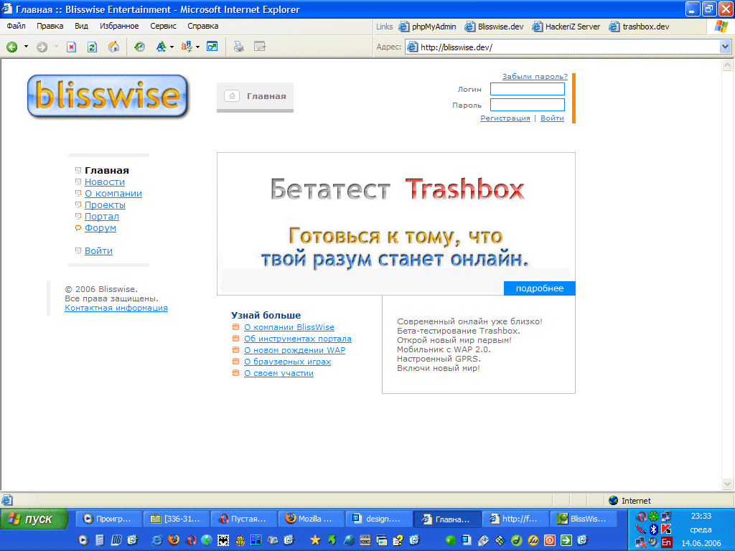The height and width of the screenshot is (551, 735).
Task: Open the Blisswise.dev links bar shortcut
Action: (x=494, y=27)
